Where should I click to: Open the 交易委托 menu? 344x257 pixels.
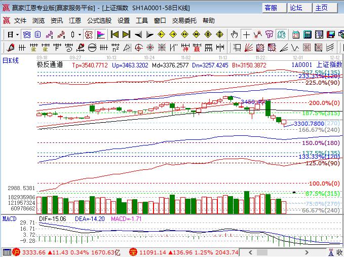184,21
